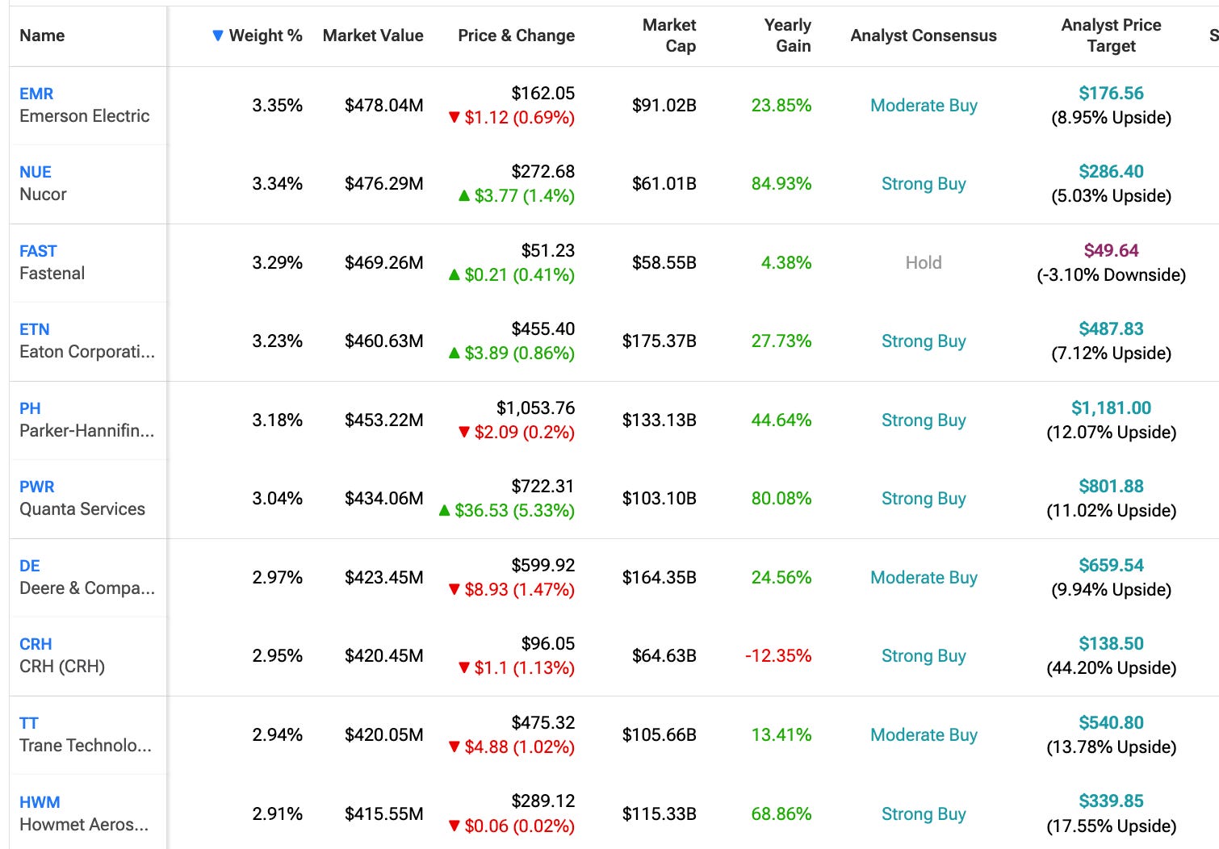Open the $286.40 price target for Nucor
The height and width of the screenshot is (849, 1219).
[1111, 172]
